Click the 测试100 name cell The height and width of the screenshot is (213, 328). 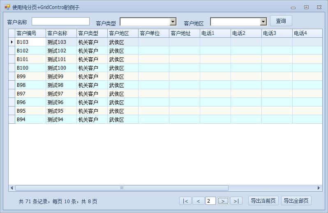(x=61, y=68)
